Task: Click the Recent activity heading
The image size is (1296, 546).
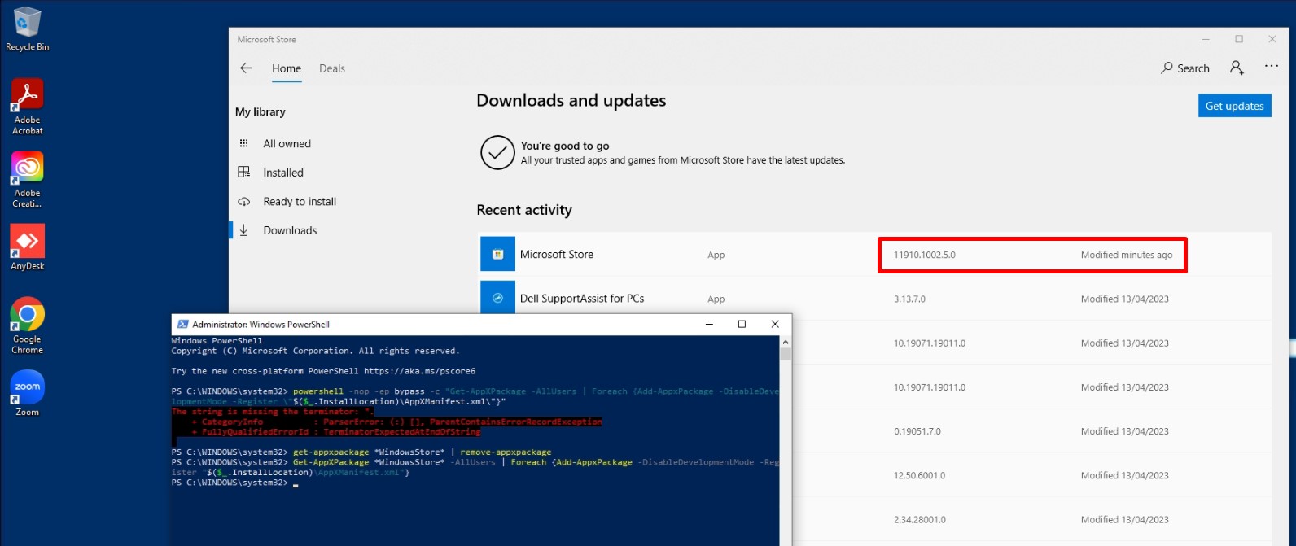Action: (x=524, y=210)
